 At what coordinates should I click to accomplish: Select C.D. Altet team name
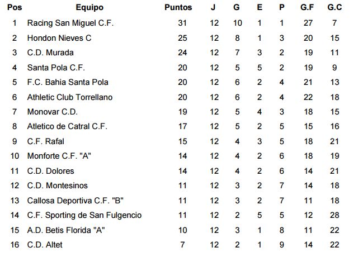45,245
